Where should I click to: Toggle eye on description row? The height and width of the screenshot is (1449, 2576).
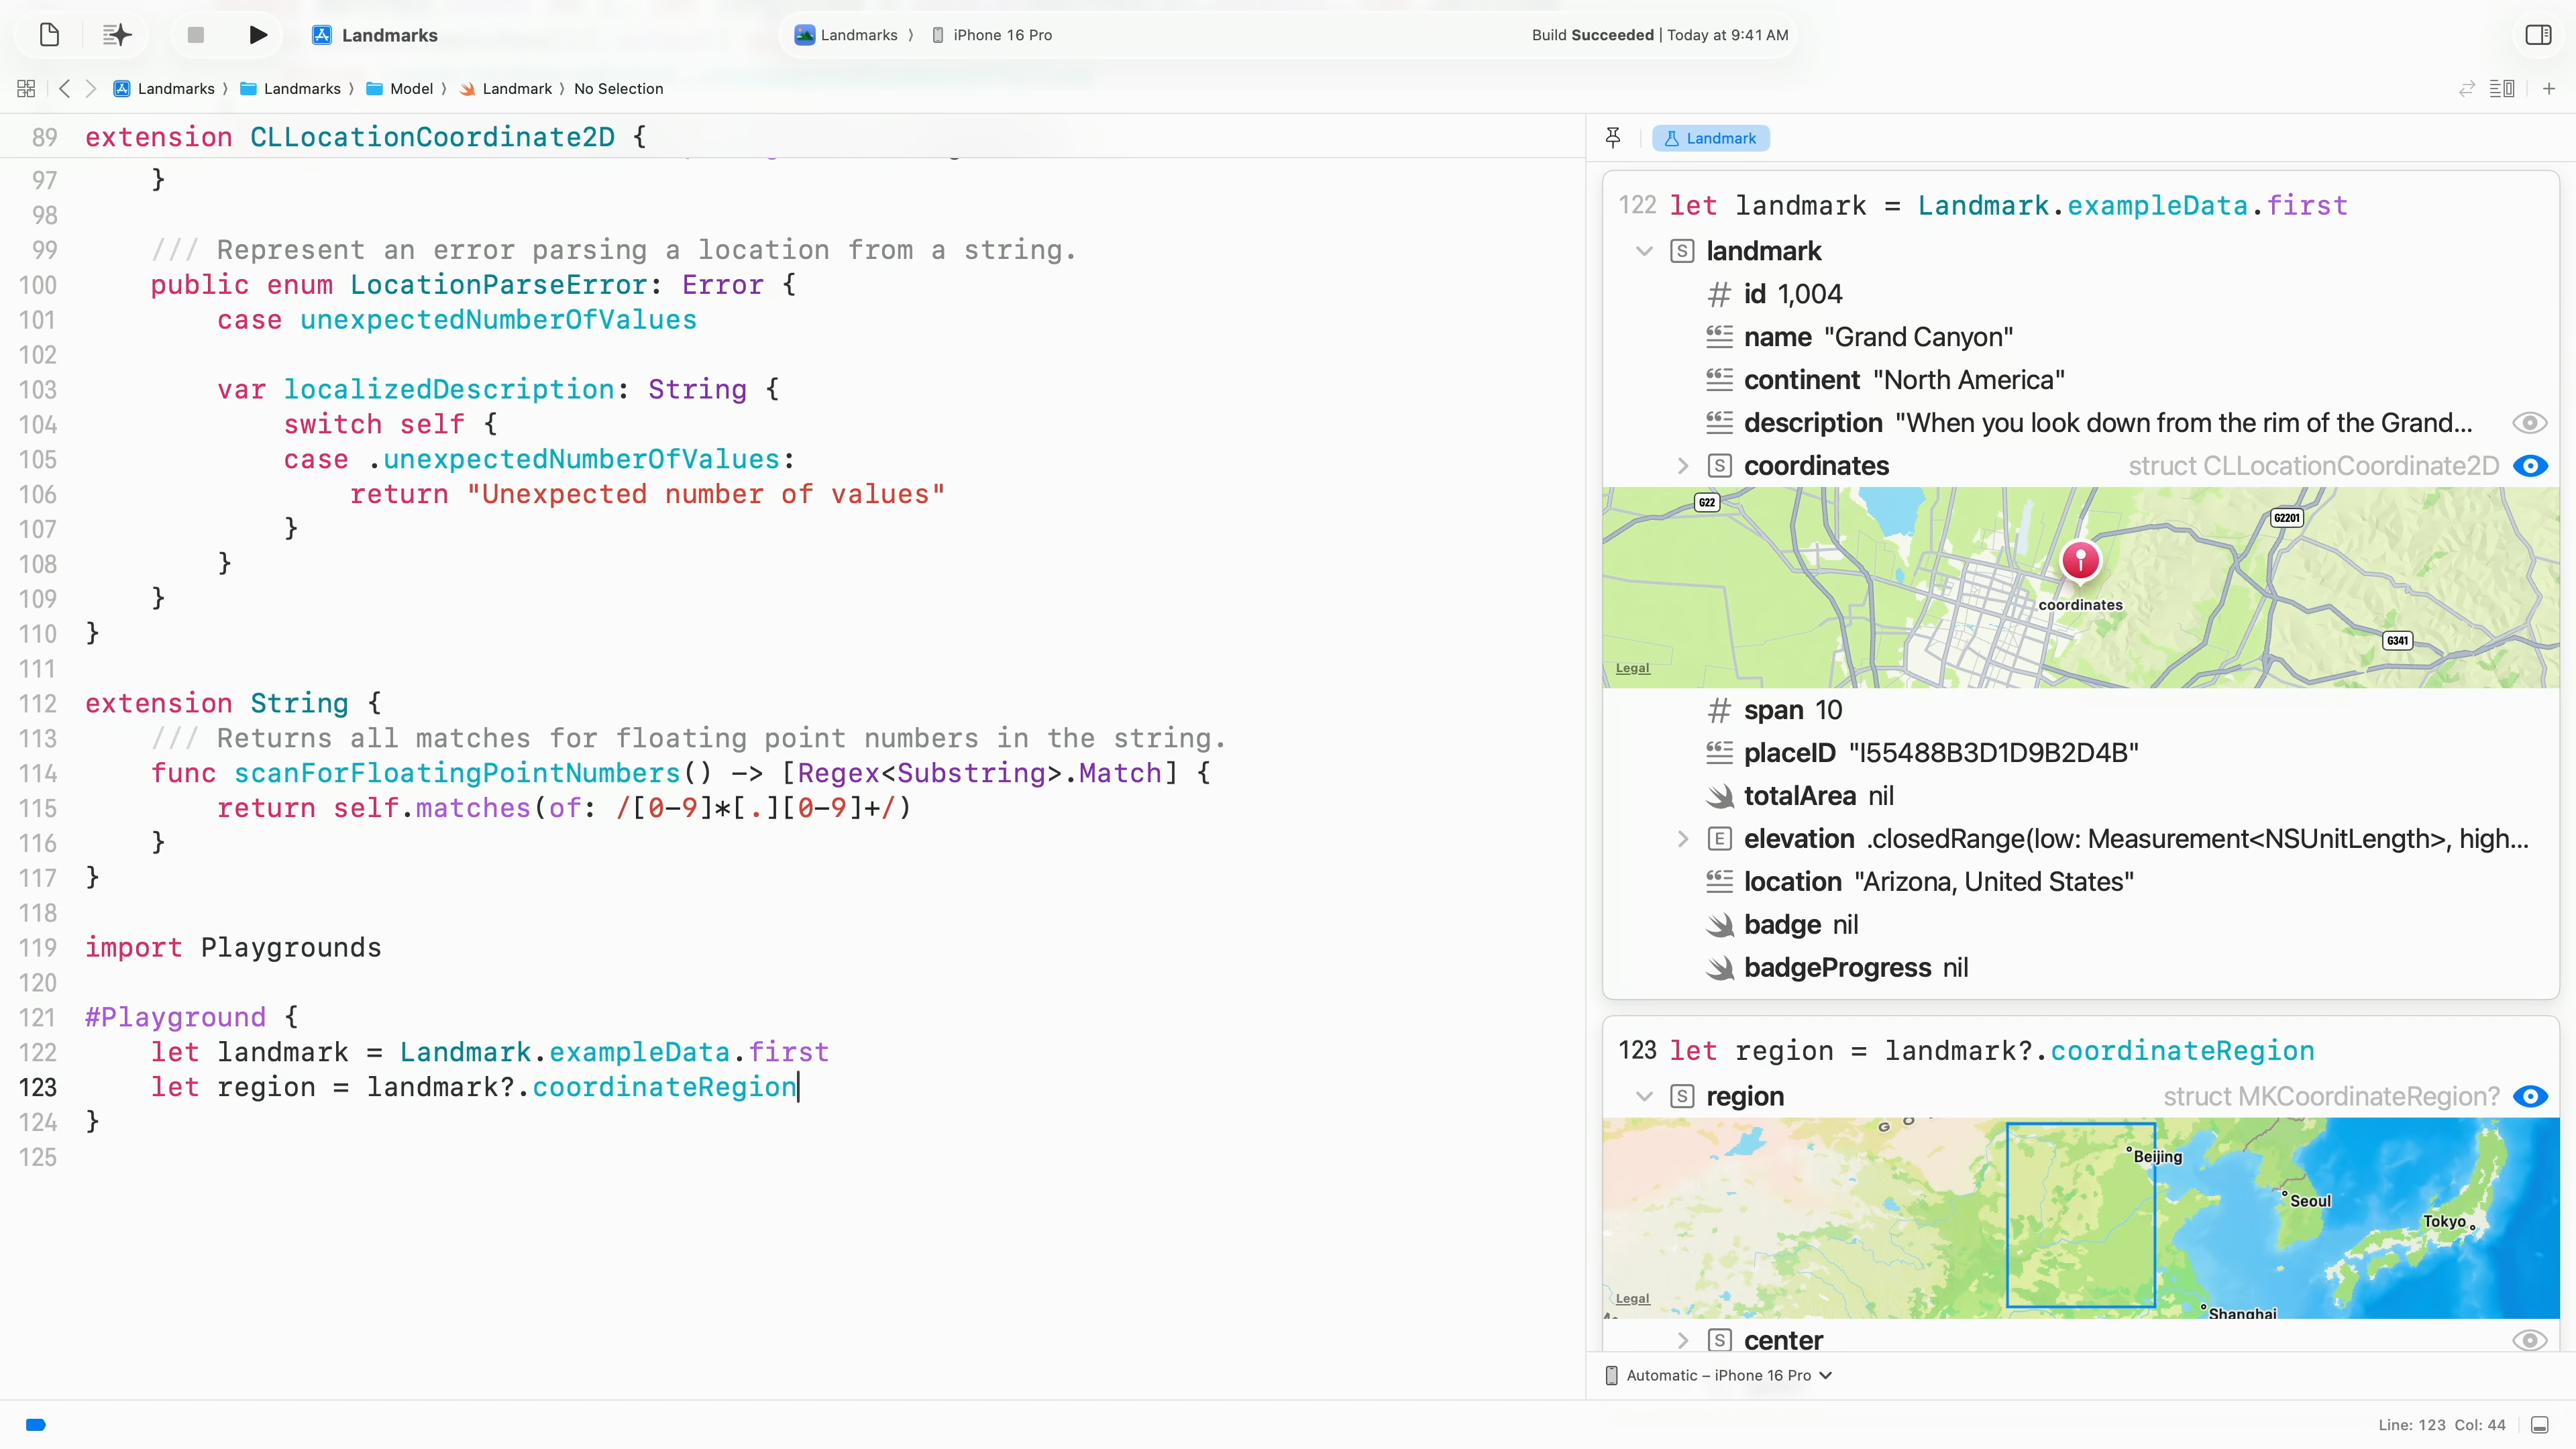(2529, 423)
